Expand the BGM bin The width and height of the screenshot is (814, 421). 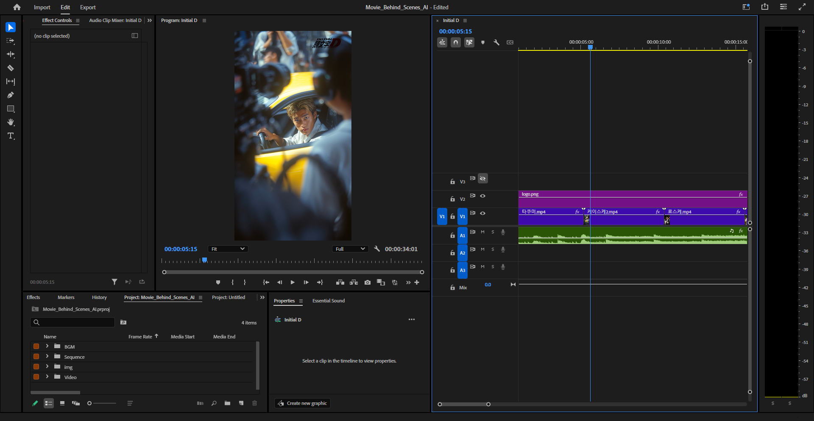click(x=47, y=346)
